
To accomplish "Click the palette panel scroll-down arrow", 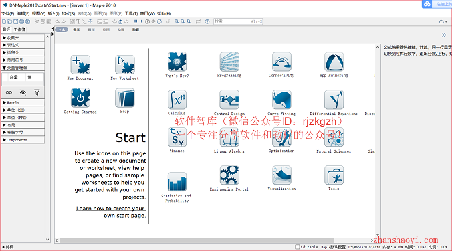I will tap(48, 240).
